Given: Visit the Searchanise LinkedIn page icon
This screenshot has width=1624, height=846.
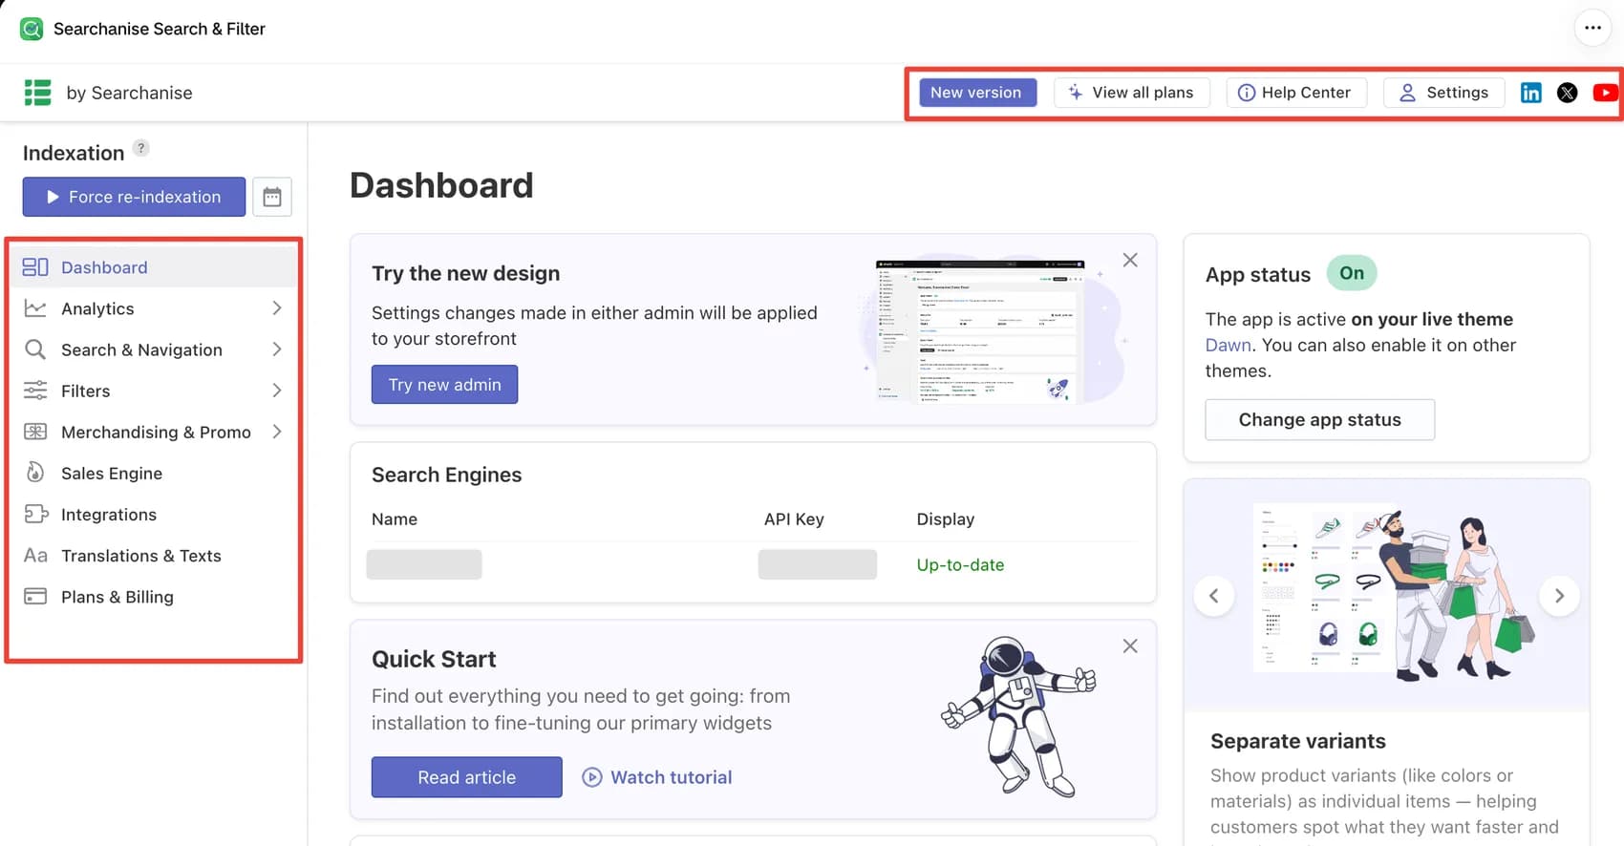Looking at the screenshot, I should pos(1530,93).
